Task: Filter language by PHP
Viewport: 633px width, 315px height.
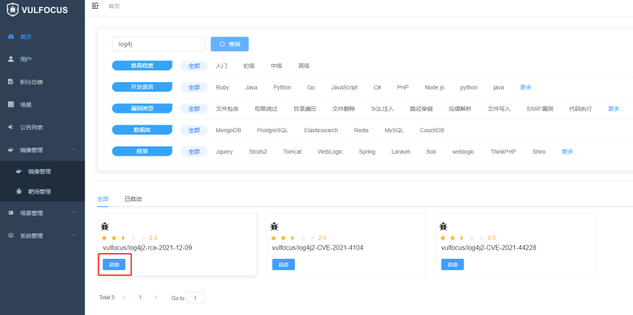Action: [403, 87]
